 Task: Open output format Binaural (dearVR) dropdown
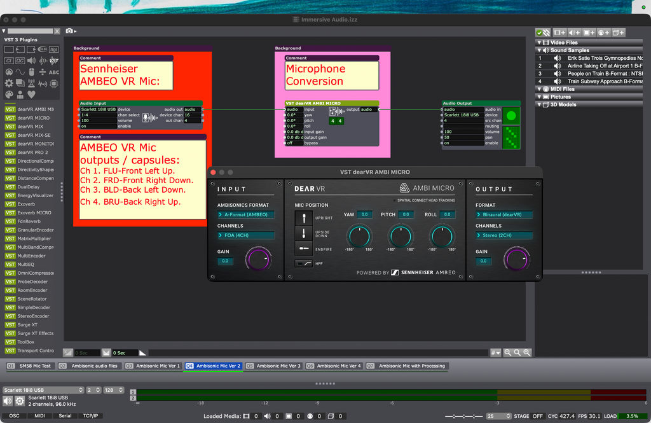click(504, 214)
